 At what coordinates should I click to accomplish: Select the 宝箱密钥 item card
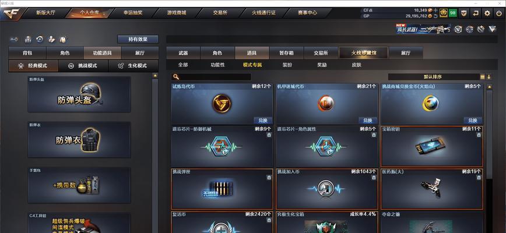[x=432, y=146]
